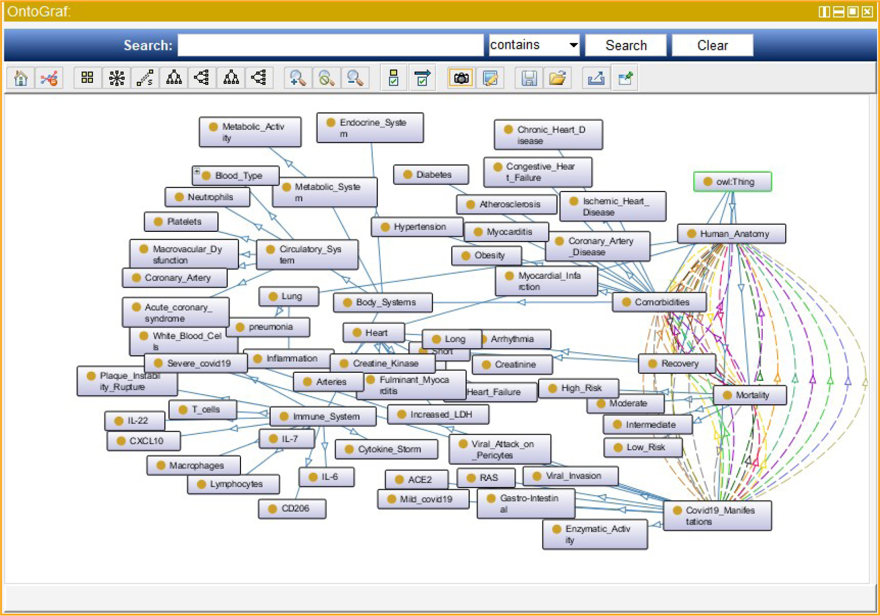The image size is (880, 616).
Task: Apply the radial layout
Action: pos(116,78)
